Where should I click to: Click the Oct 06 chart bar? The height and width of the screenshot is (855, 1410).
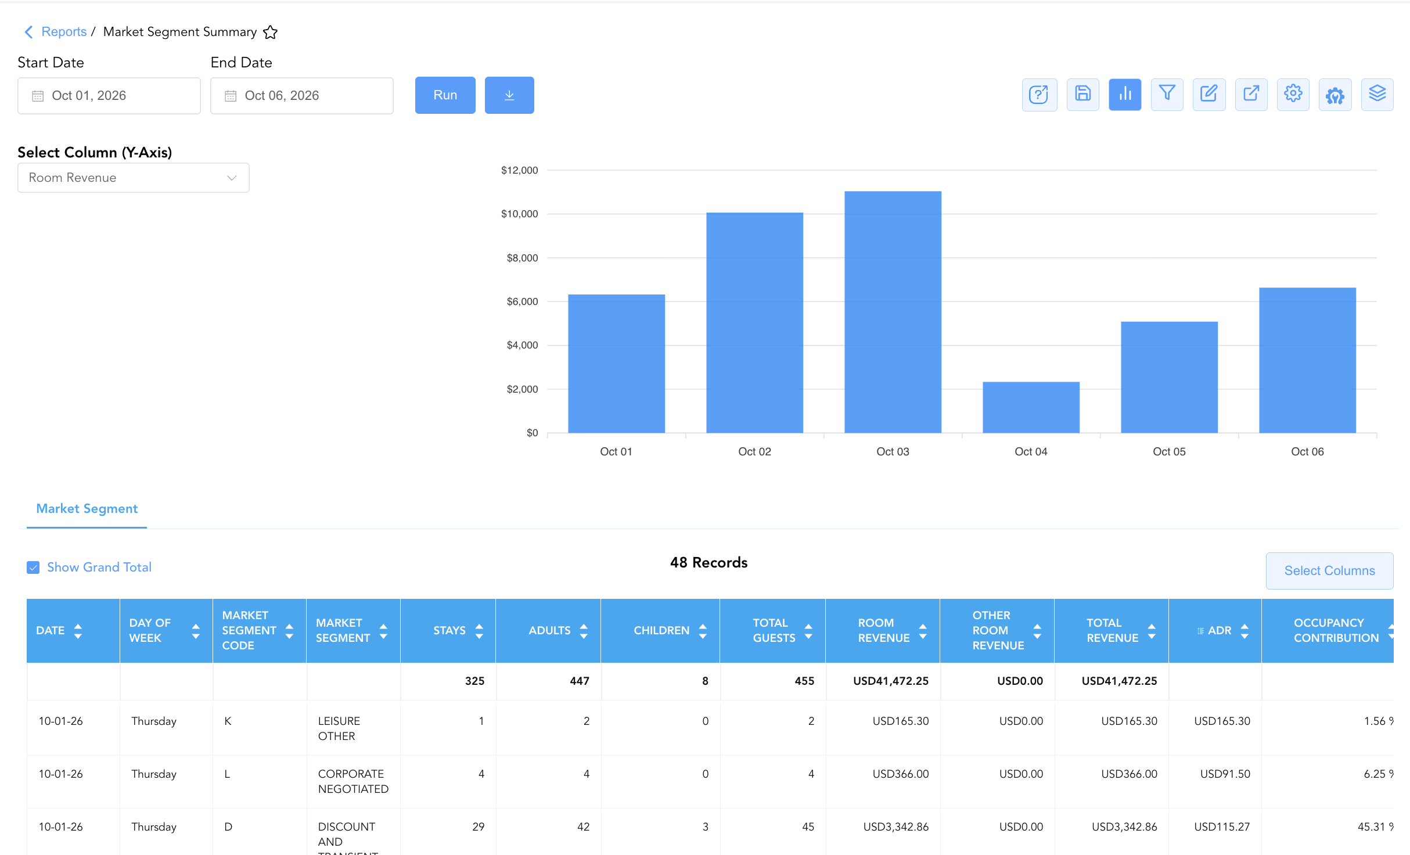pyautogui.click(x=1308, y=360)
